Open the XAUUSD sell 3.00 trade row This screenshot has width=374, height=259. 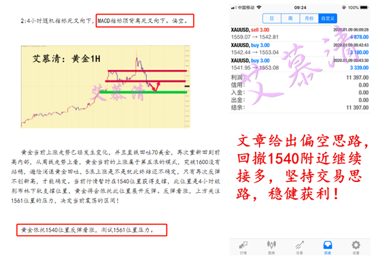tap(300, 33)
